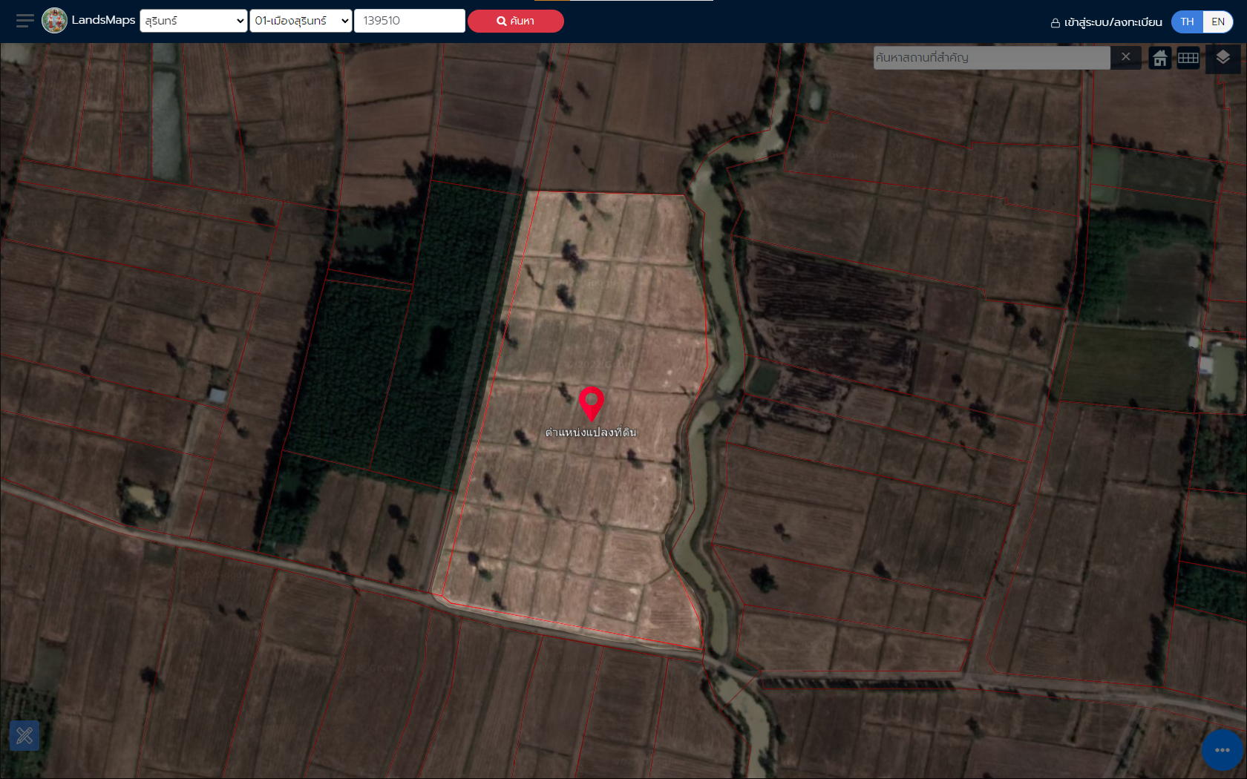Click the LandsMaps title text
The height and width of the screenshot is (779, 1247).
(x=103, y=20)
